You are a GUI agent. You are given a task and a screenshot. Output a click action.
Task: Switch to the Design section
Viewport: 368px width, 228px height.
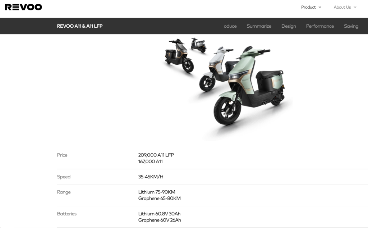[x=289, y=26]
